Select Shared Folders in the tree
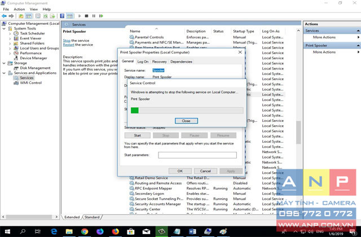Viewport: 361px width, 237px height. tap(32, 43)
